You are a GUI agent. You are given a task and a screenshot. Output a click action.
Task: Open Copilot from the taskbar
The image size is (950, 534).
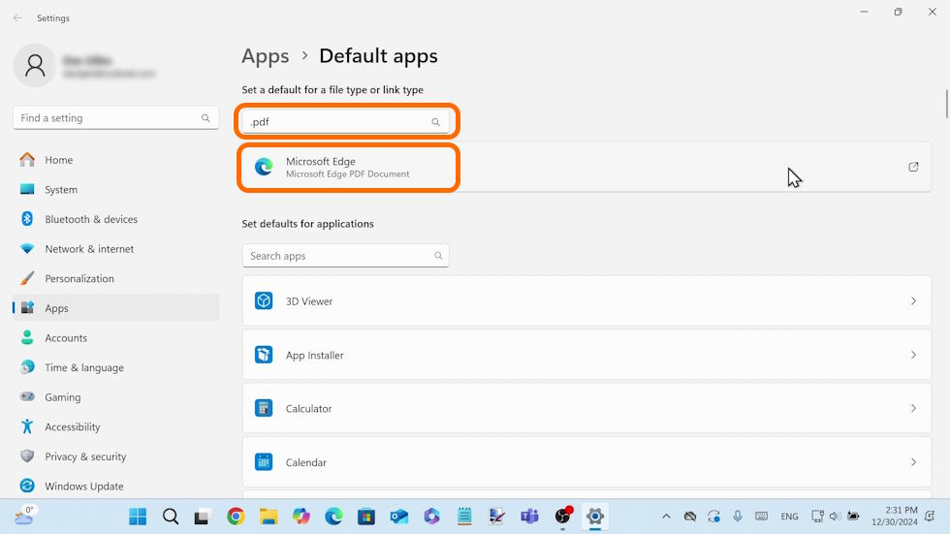[301, 517]
